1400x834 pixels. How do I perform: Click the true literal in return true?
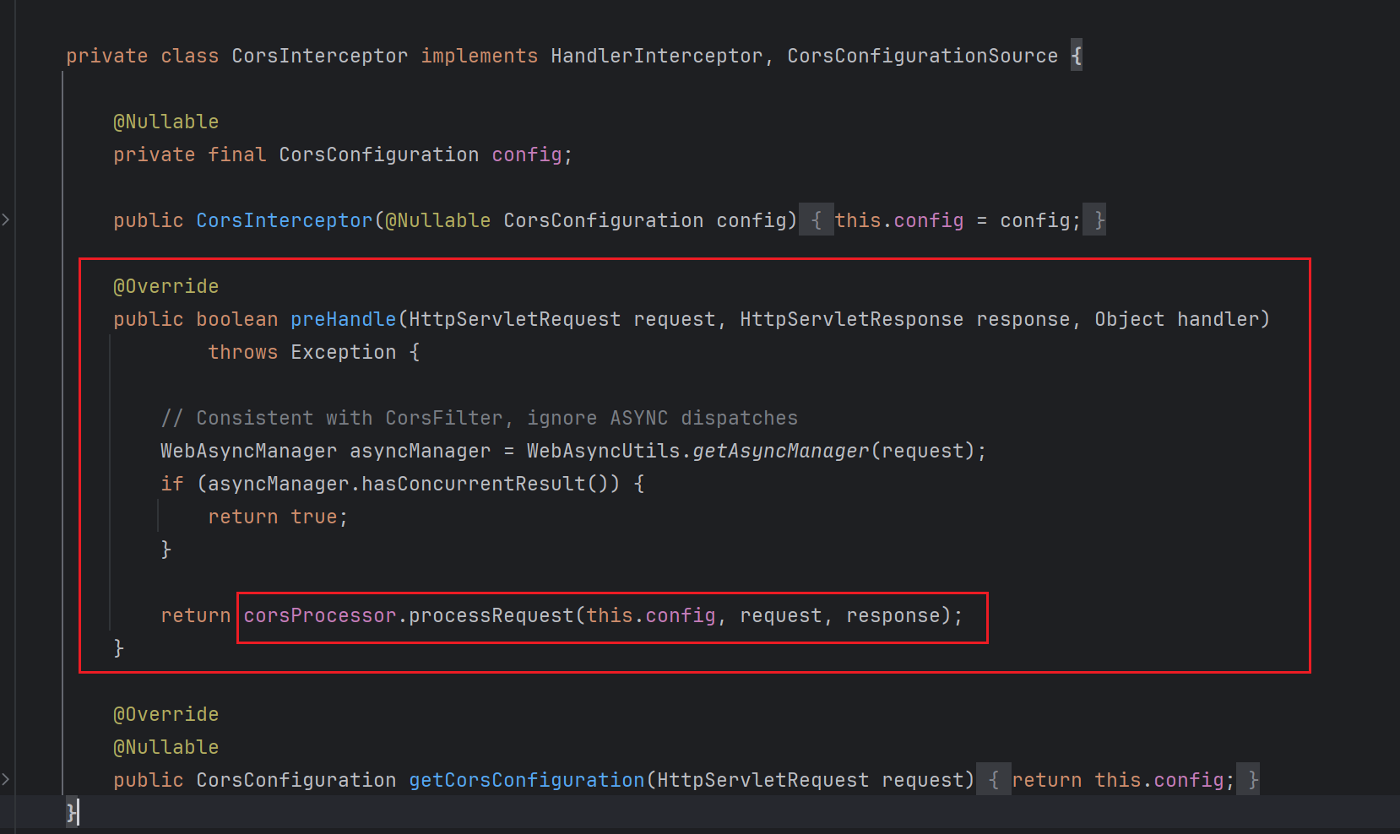click(313, 517)
